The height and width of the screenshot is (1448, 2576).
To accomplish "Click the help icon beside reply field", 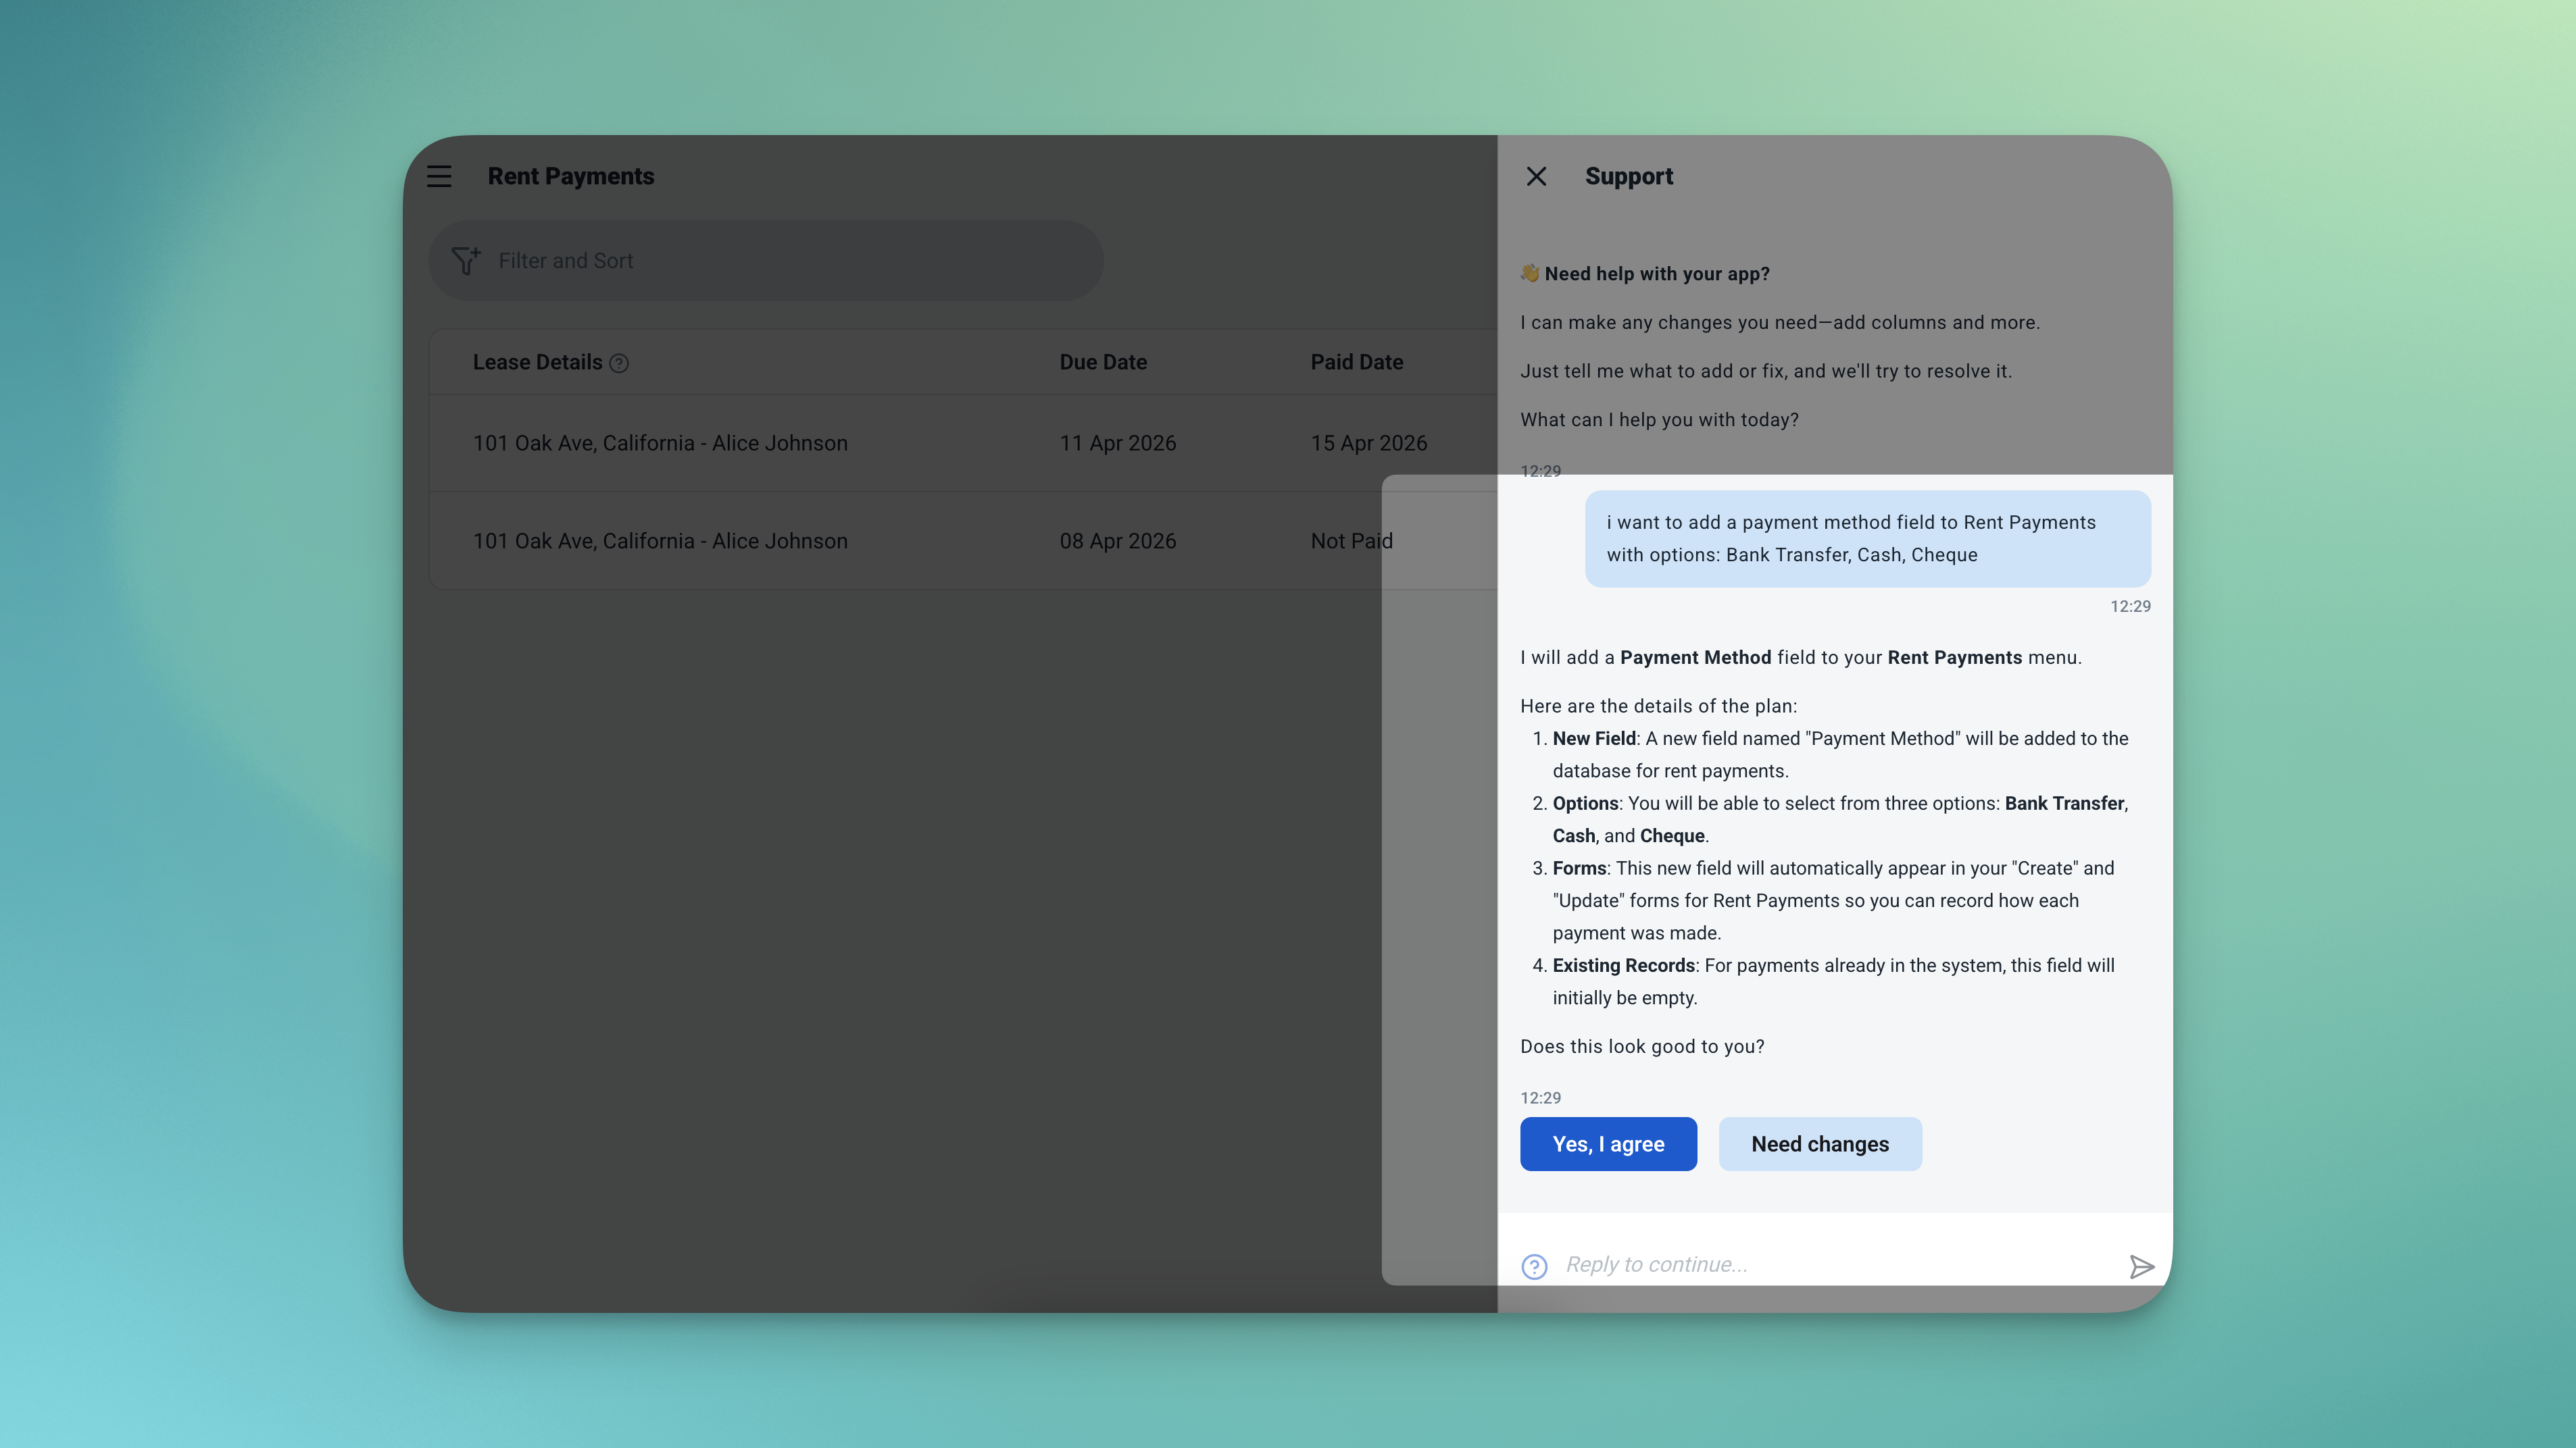I will pos(1534,1266).
